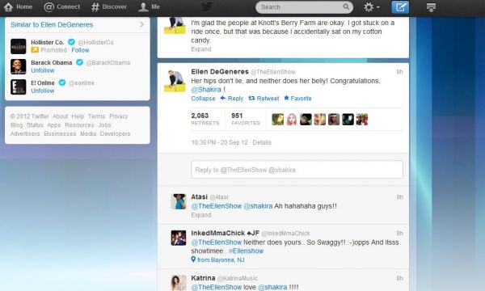485x291 pixels.
Task: Open Ellen DeGeneres profile name in tweet
Action: click(x=220, y=72)
